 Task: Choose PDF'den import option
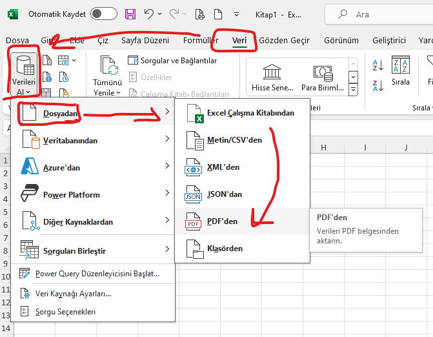(x=243, y=221)
